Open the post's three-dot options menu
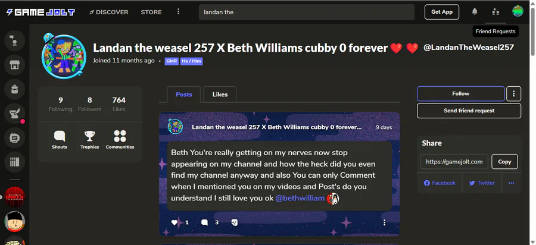 [x=384, y=222]
